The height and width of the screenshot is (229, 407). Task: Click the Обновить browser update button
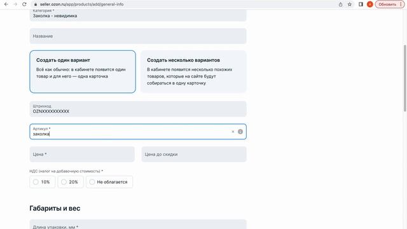pos(390,4)
